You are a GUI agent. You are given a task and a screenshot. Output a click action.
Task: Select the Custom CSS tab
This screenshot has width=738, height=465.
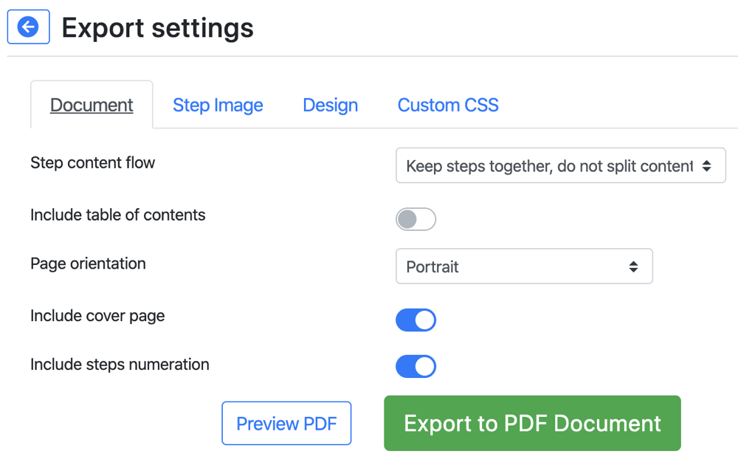(x=448, y=105)
